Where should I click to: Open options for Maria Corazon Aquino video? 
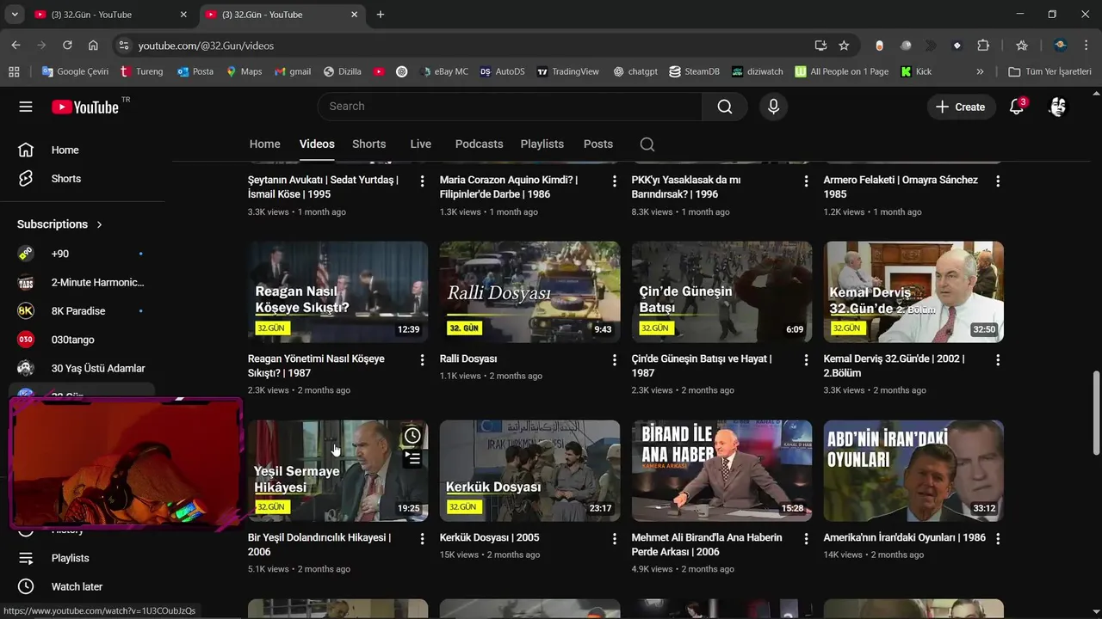click(x=614, y=181)
